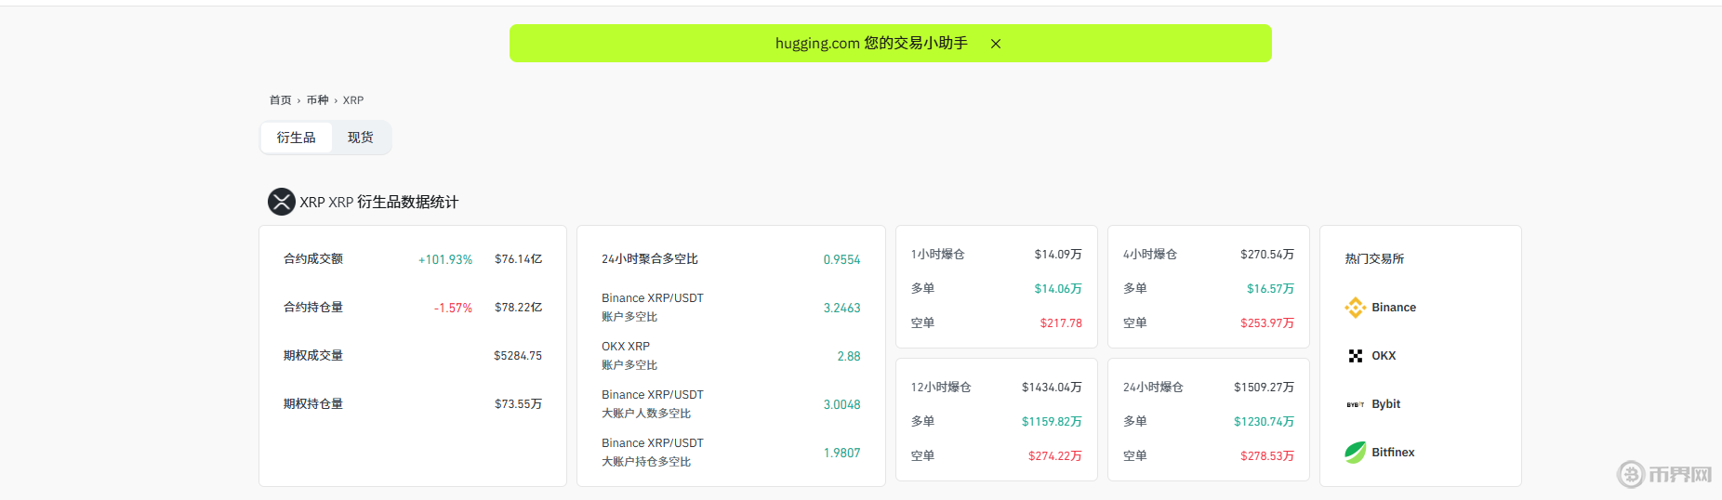Click the XRP breadcrumb item
The height and width of the screenshot is (500, 1722).
[x=353, y=100]
